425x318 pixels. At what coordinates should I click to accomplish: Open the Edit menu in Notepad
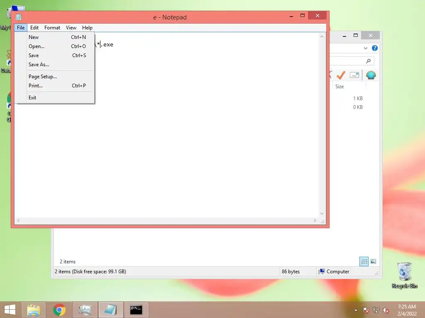pyautogui.click(x=34, y=28)
